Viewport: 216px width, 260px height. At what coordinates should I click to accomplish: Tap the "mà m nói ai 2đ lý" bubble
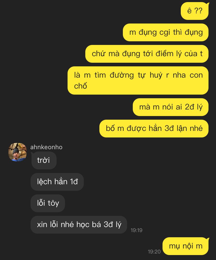coord(171,107)
